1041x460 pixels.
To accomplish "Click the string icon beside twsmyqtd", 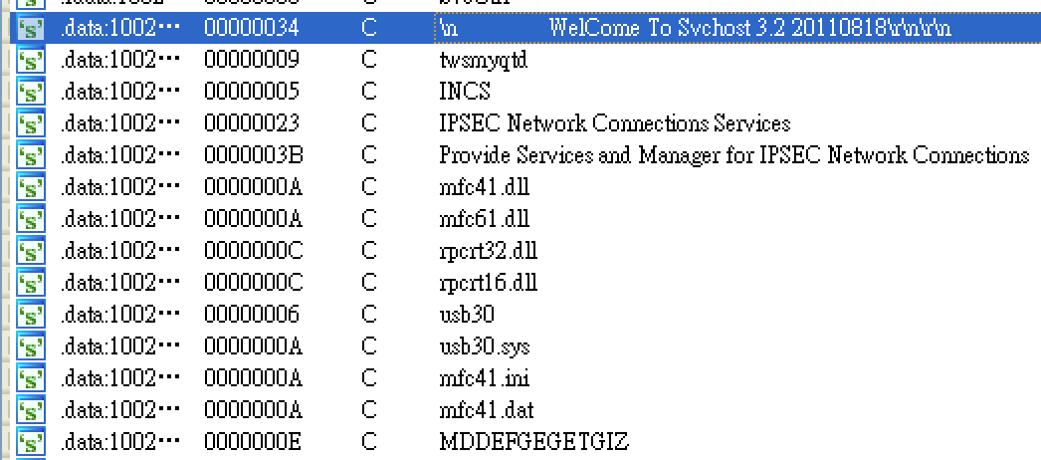I will point(31,60).
